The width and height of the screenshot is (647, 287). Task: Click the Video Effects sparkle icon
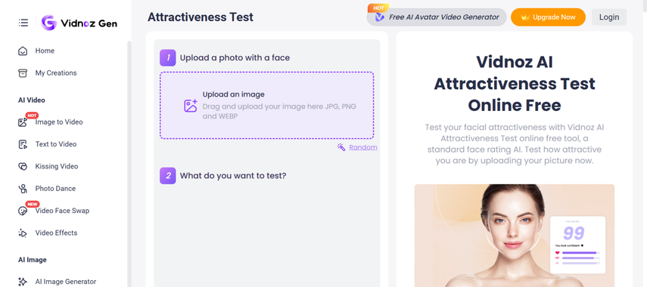pyautogui.click(x=23, y=233)
